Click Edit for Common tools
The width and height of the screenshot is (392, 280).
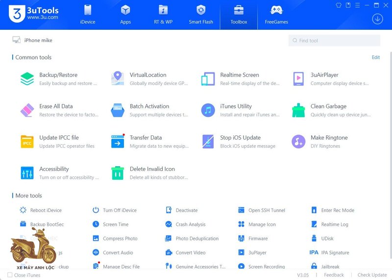click(x=376, y=57)
